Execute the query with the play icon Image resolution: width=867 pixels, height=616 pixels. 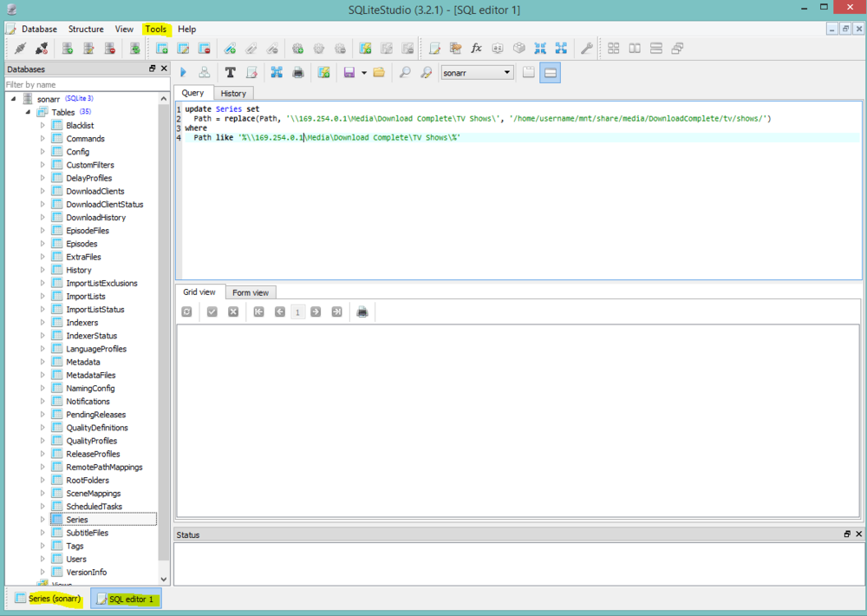coord(183,73)
